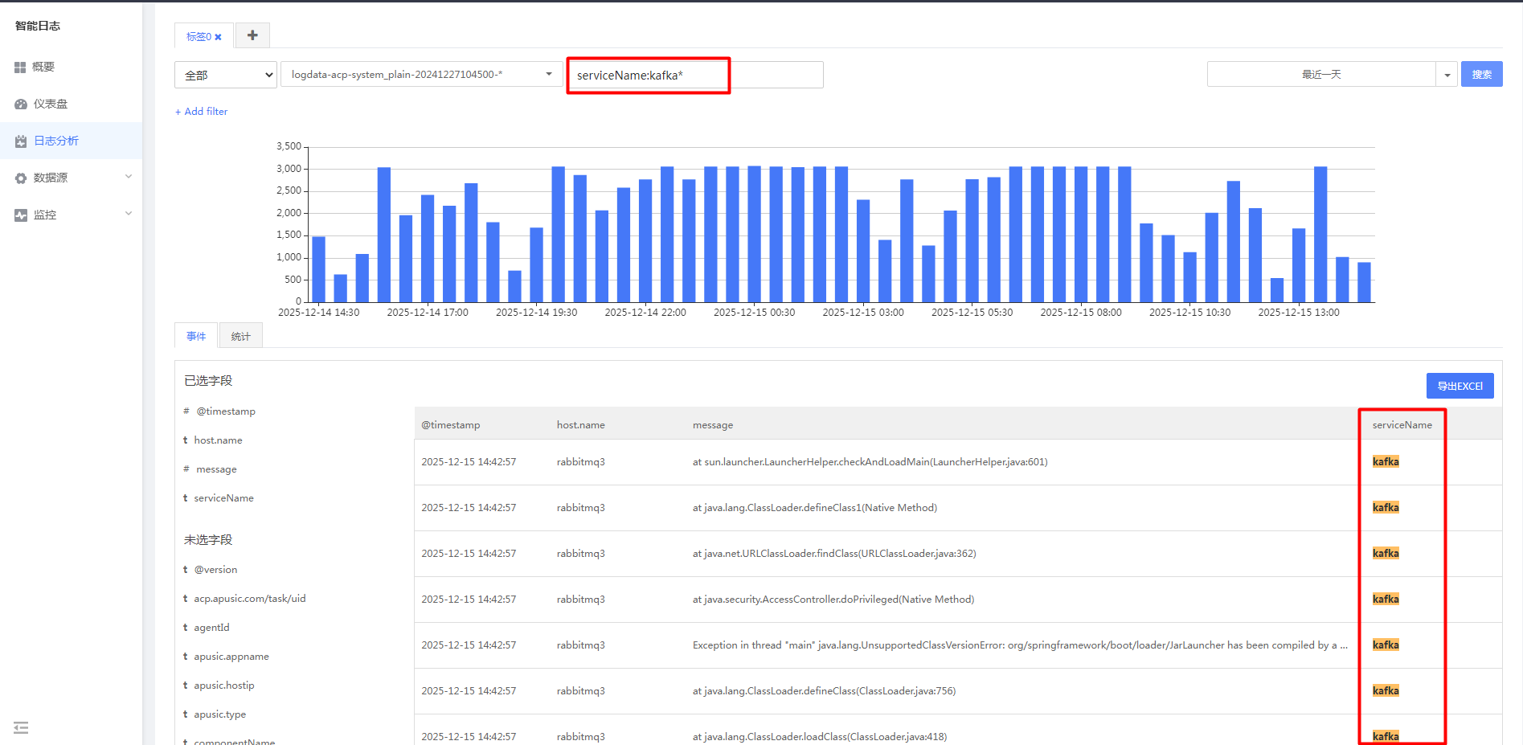The image size is (1523, 745).
Task: Click the message column header
Action: [713, 424]
